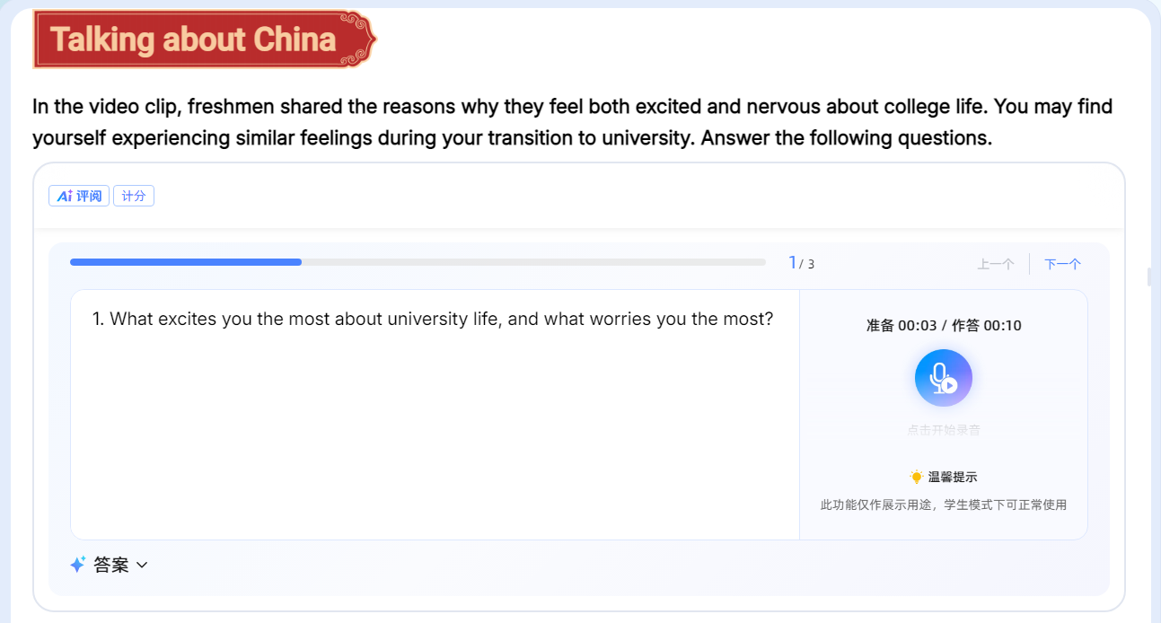Click the lightbulb 温馨提示 icon
The width and height of the screenshot is (1161, 623).
click(916, 477)
